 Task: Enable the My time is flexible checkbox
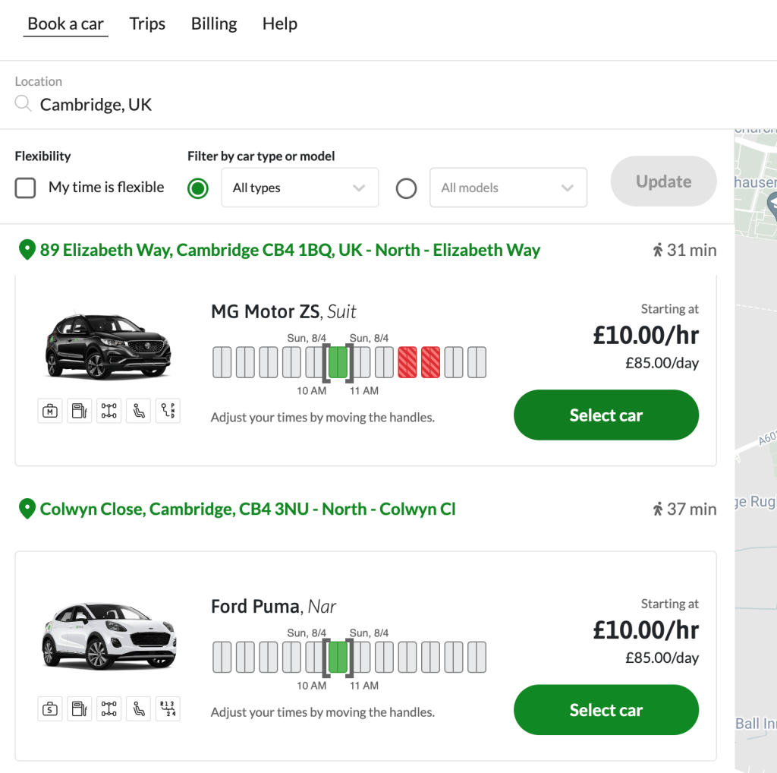(25, 188)
